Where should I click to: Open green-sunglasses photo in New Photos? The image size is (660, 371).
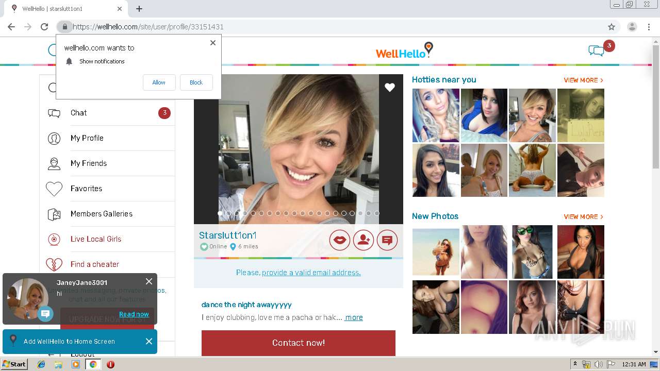[532, 252]
